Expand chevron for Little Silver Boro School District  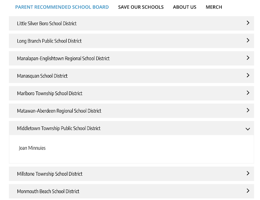tap(248, 23)
